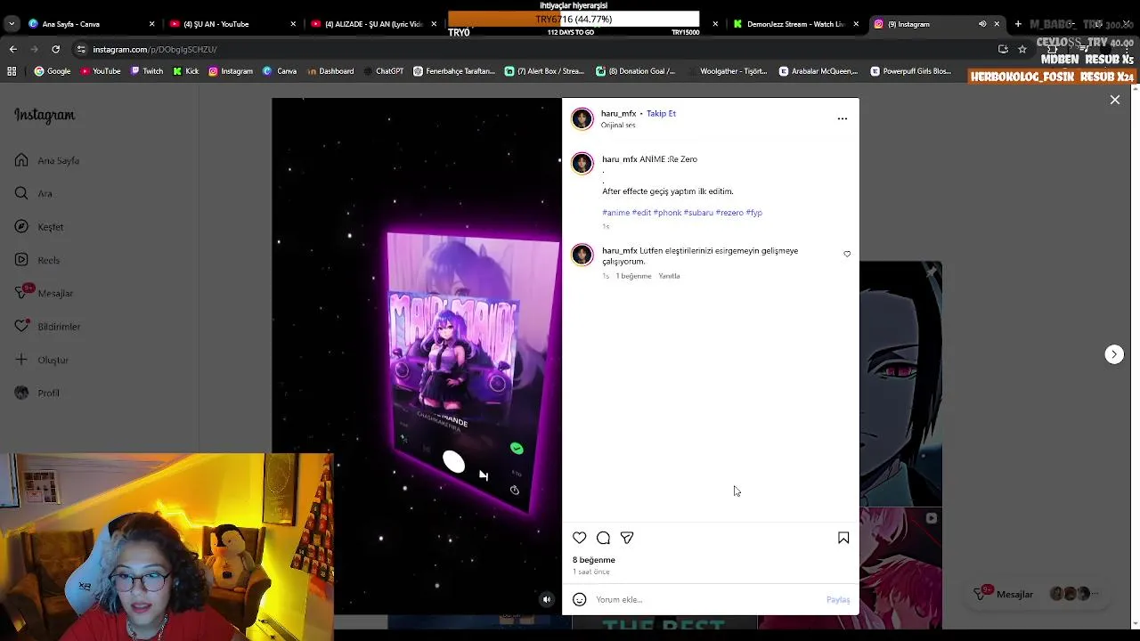Screen dimensions: 1140x641
Task: Bookmark this page with star icon
Action: (x=1022, y=49)
